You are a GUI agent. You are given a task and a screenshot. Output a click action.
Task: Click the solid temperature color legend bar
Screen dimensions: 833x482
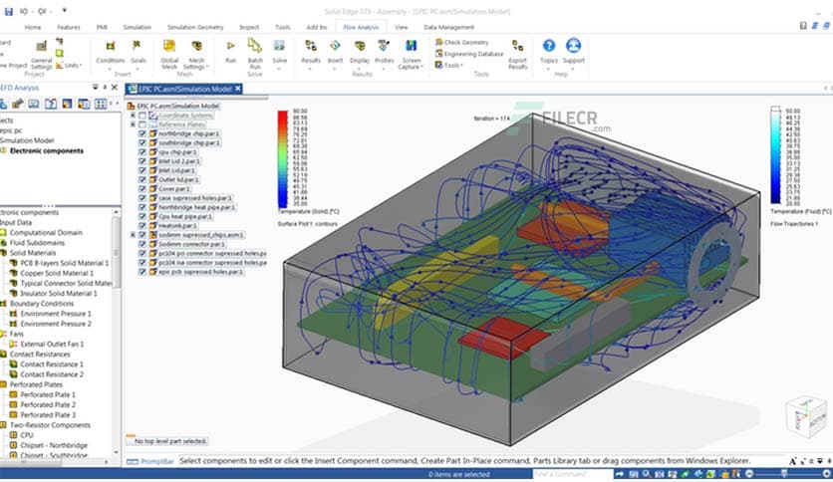[283, 158]
